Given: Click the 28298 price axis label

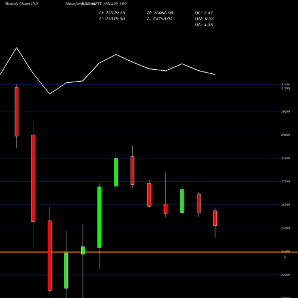Looking at the screenshot, I should (x=285, y=159).
